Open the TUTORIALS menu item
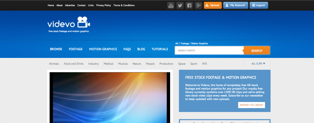This screenshot has height=123, width=314. [160, 49]
